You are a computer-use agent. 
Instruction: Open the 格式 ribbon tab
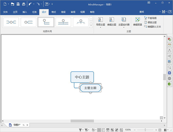(54, 12)
